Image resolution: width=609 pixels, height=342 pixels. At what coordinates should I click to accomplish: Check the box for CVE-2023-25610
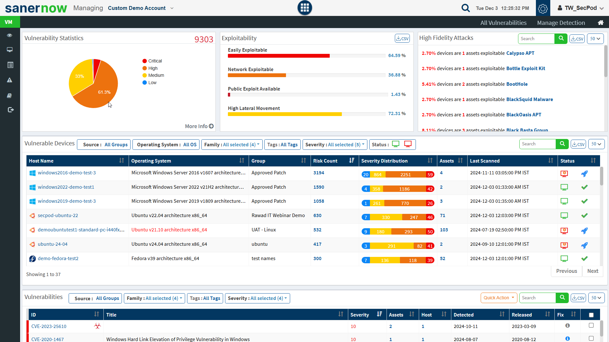591,325
